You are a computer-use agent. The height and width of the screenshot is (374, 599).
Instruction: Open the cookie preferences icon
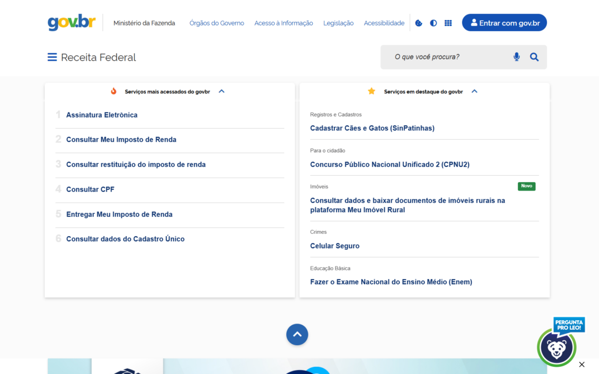[418, 23]
